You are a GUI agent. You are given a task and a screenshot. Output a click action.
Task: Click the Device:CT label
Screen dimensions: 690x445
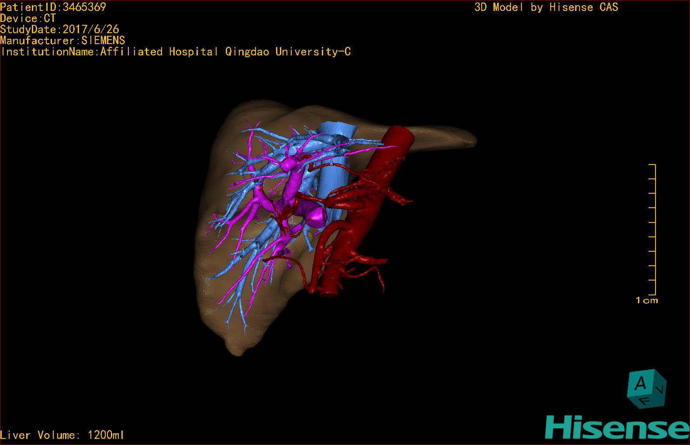coord(28,18)
